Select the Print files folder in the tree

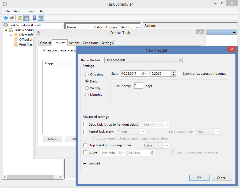(x=25, y=44)
